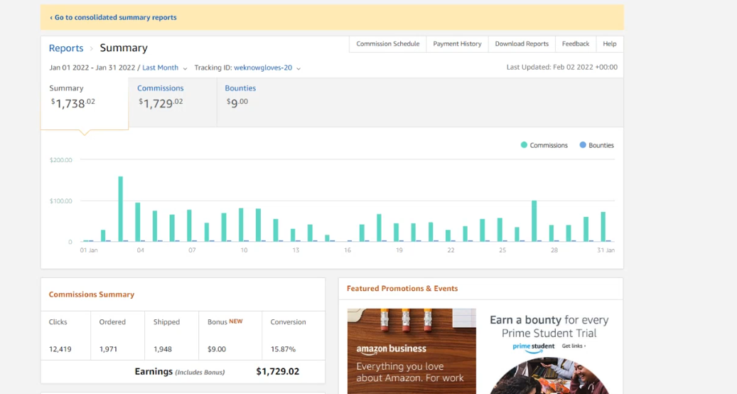This screenshot has width=737, height=394.
Task: Open the Payment History tab
Action: coord(457,43)
